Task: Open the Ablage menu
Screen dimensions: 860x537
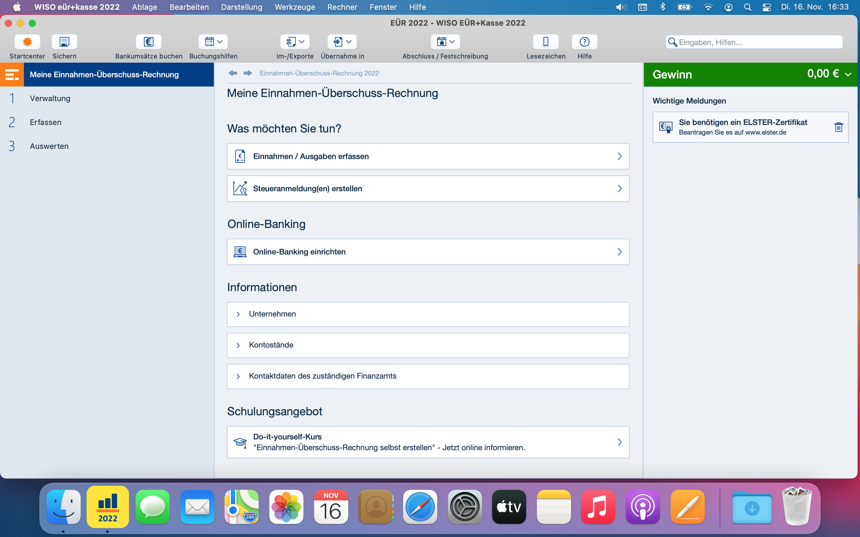Action: pyautogui.click(x=145, y=7)
